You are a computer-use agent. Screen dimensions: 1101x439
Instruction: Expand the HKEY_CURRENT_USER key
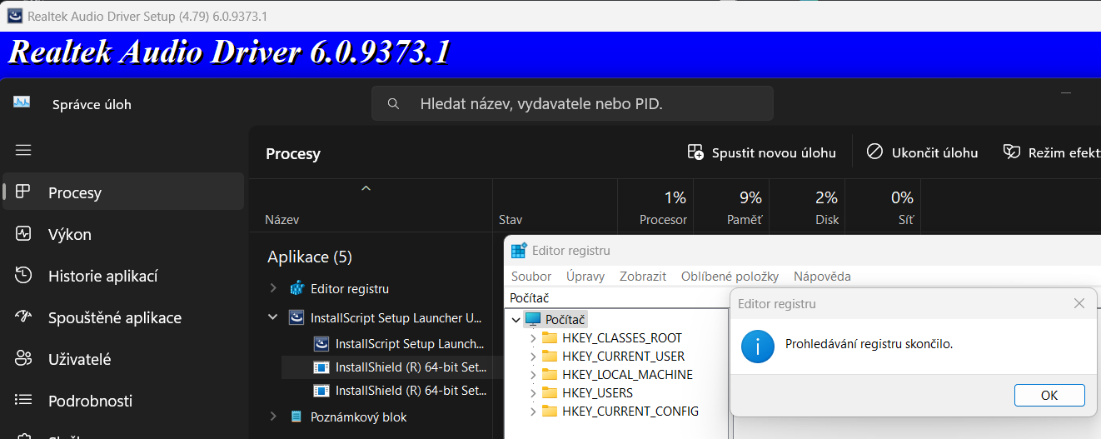(533, 356)
